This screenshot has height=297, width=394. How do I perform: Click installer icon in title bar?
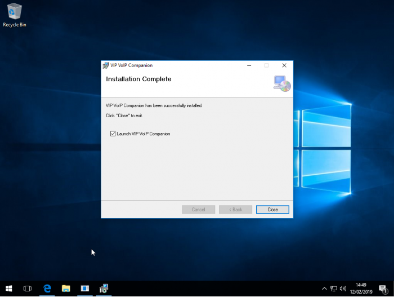coord(106,65)
